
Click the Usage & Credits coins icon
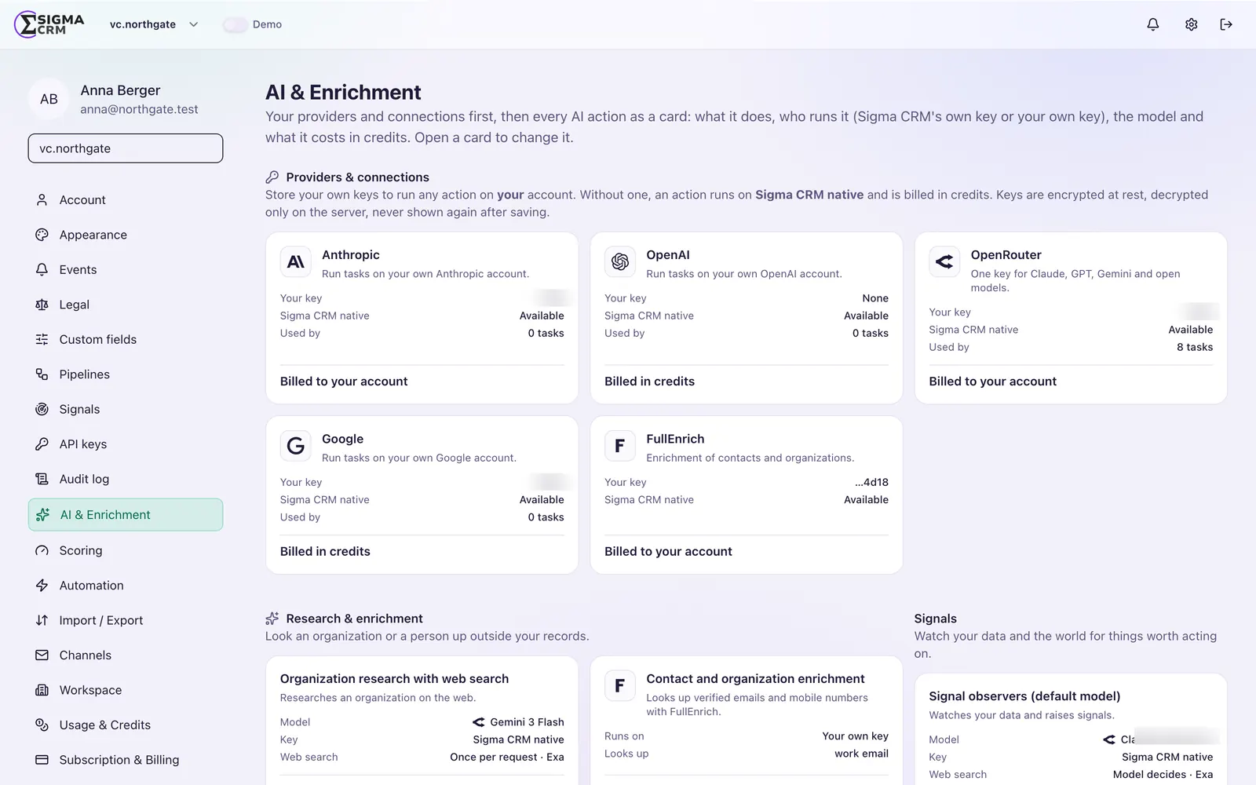tap(42, 725)
